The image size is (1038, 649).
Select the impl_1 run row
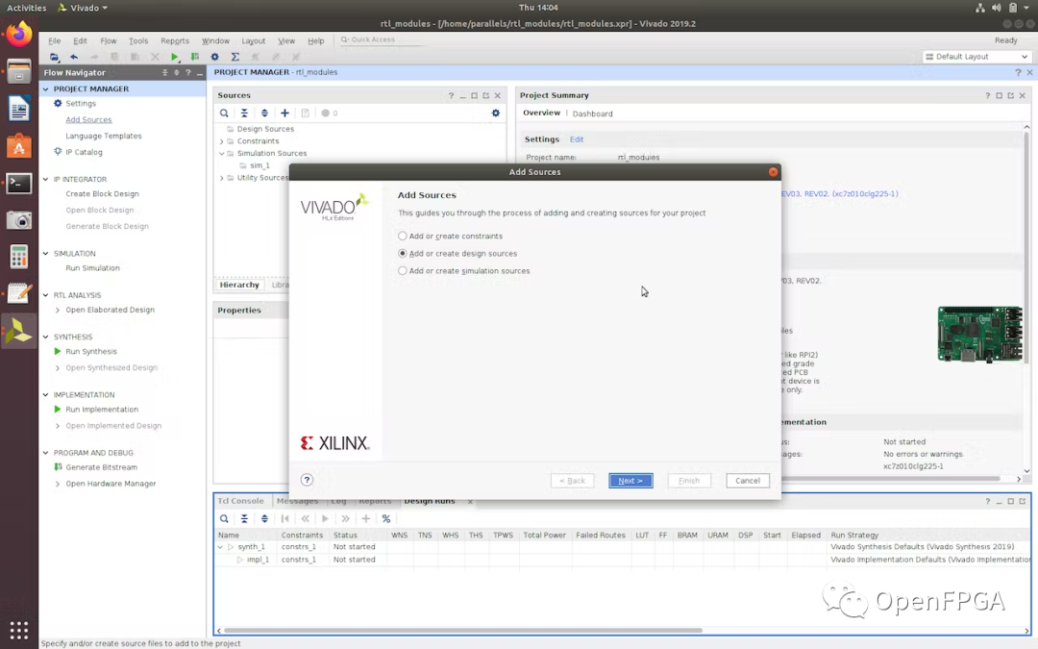tap(622, 560)
